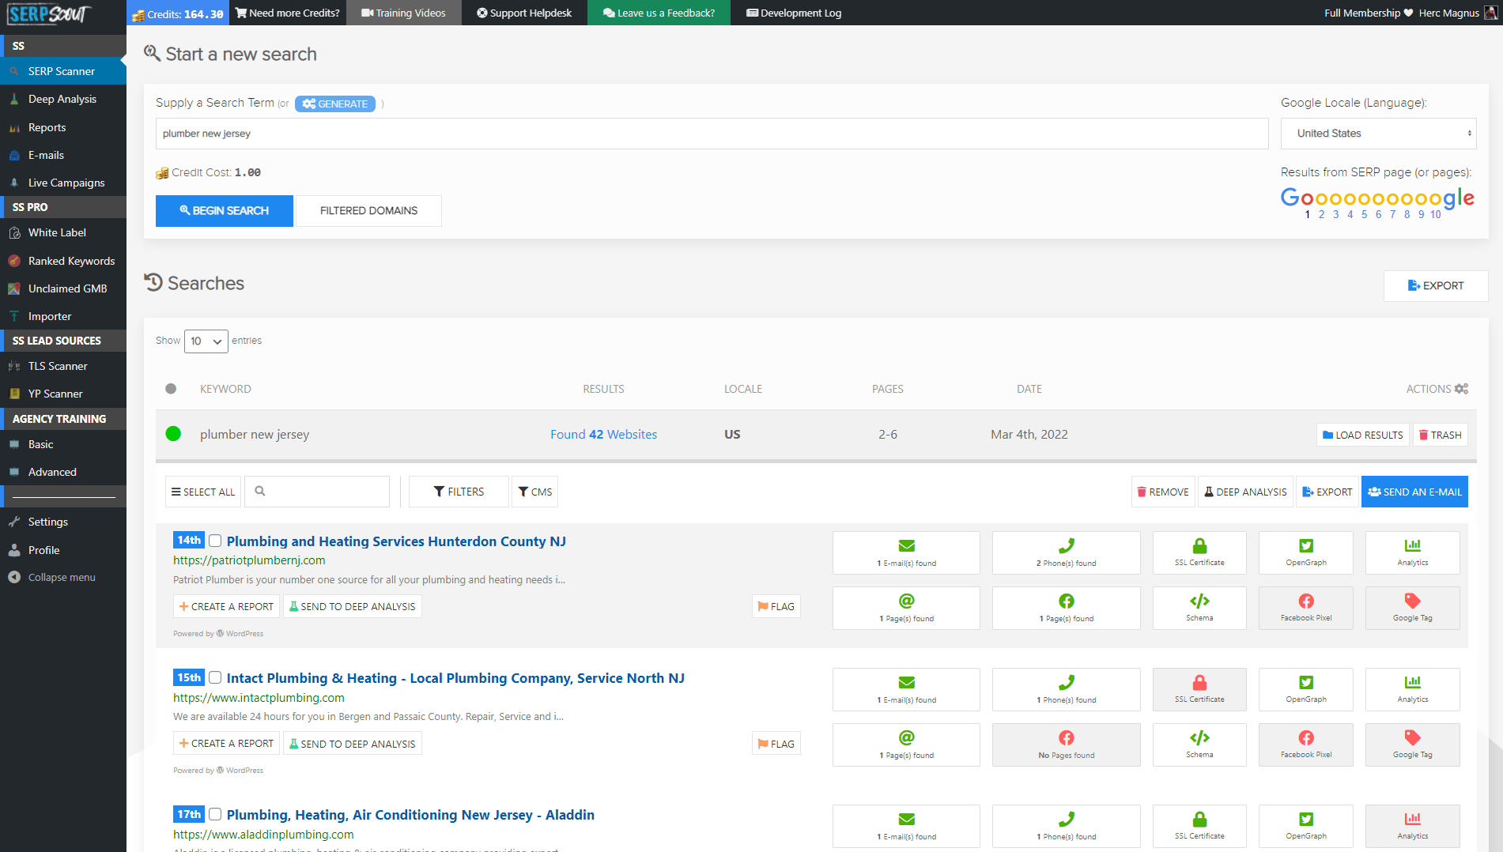1503x852 pixels.
Task: Check the 17th result Aladdin checkbox
Action: (215, 815)
